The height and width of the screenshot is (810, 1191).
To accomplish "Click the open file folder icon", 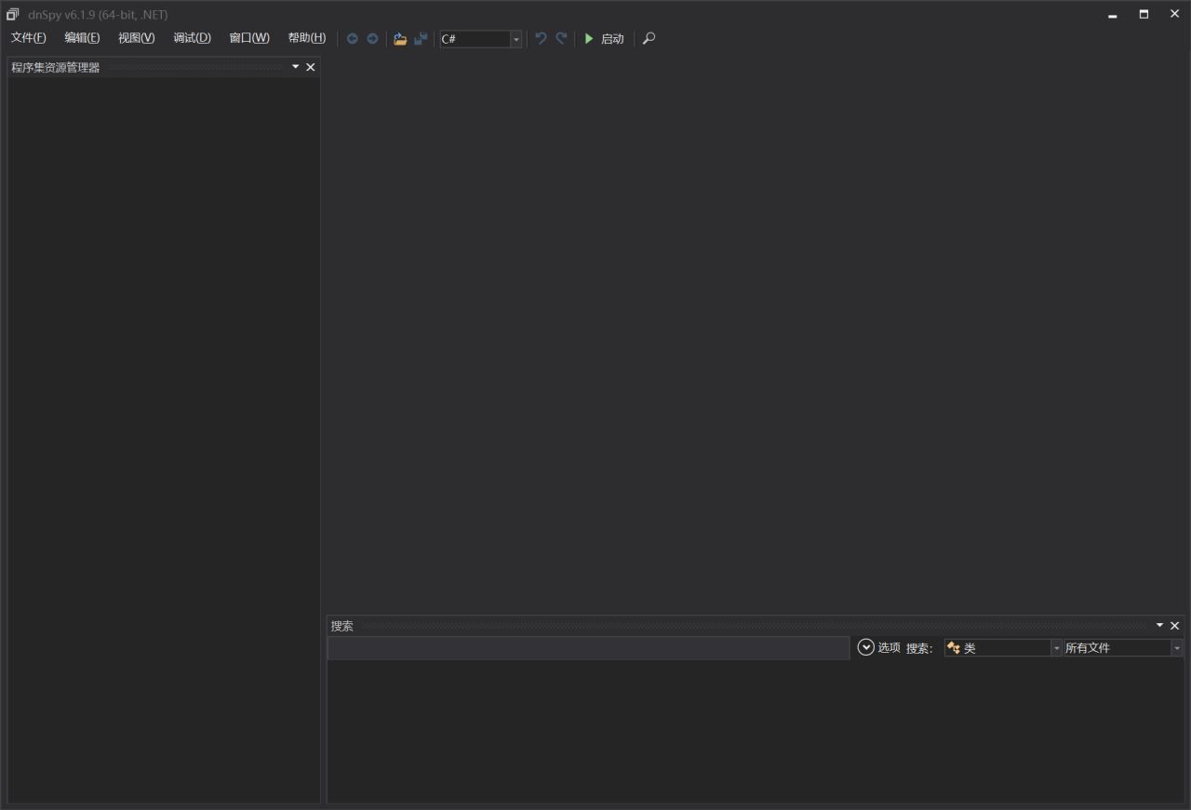I will pos(400,39).
